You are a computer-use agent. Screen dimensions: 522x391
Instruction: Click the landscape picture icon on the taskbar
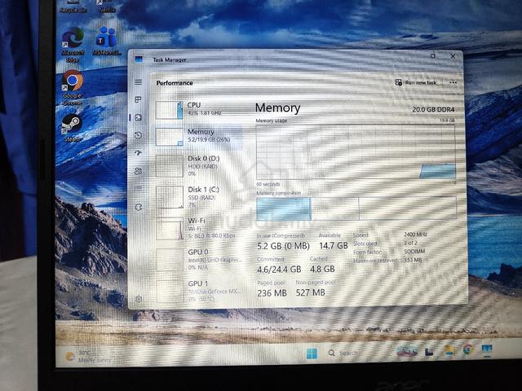click(407, 351)
